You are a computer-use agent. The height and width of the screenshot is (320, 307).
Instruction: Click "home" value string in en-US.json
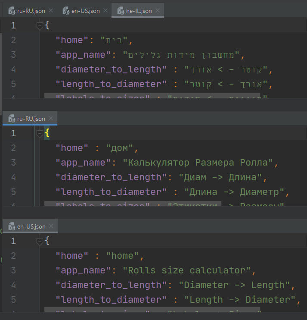point(122,255)
